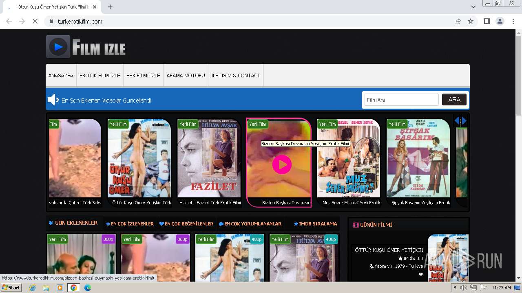The image size is (522, 293).
Task: Go back to previous page
Action: click(x=9, y=22)
